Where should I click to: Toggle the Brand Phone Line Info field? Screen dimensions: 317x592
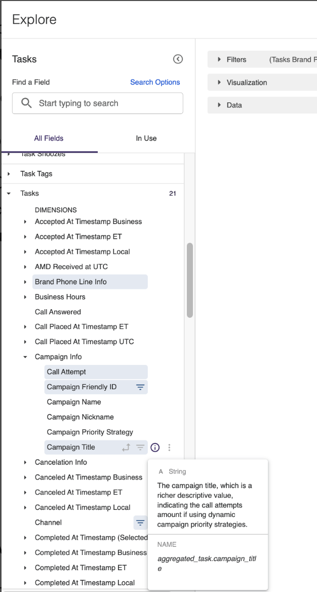pos(71,282)
